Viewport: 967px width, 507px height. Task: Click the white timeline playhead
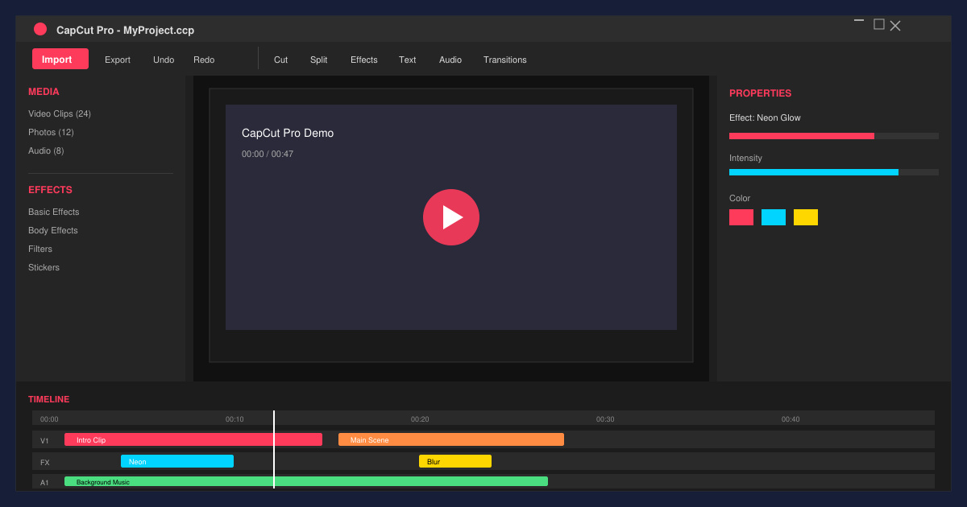[x=274, y=449]
